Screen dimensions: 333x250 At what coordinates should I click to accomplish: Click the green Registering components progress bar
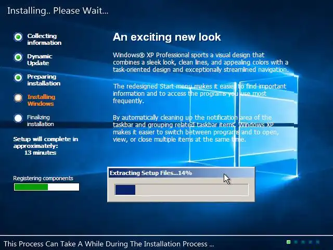46,187
